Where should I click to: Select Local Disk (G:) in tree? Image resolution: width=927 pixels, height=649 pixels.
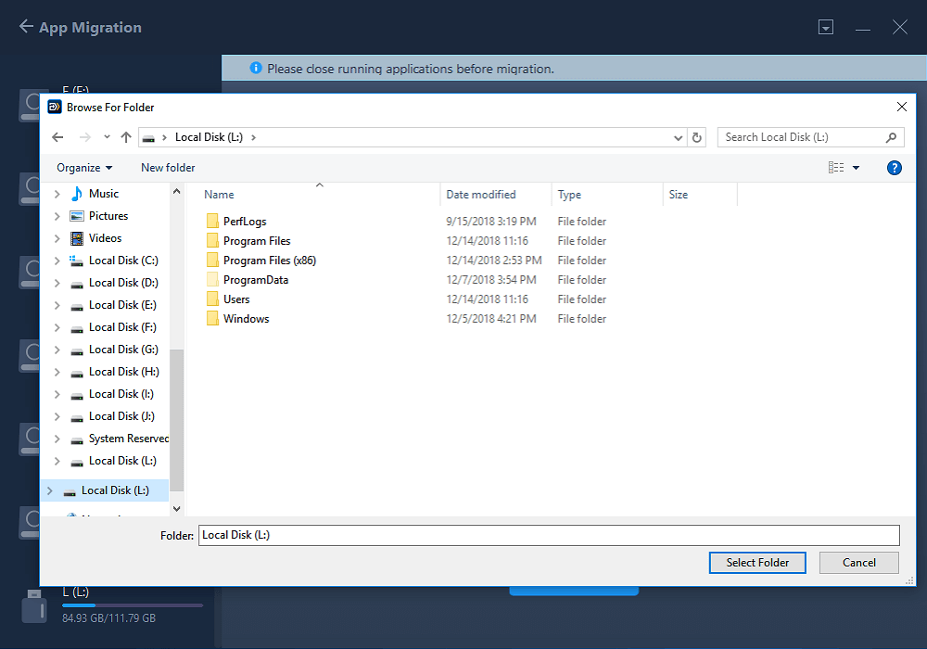point(123,350)
